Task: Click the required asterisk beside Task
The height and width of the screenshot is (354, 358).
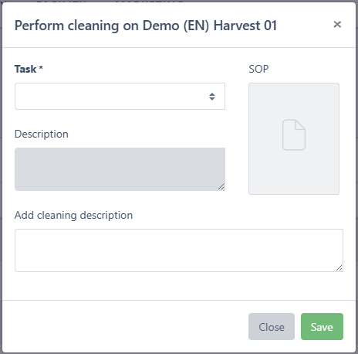Action: click(41, 67)
